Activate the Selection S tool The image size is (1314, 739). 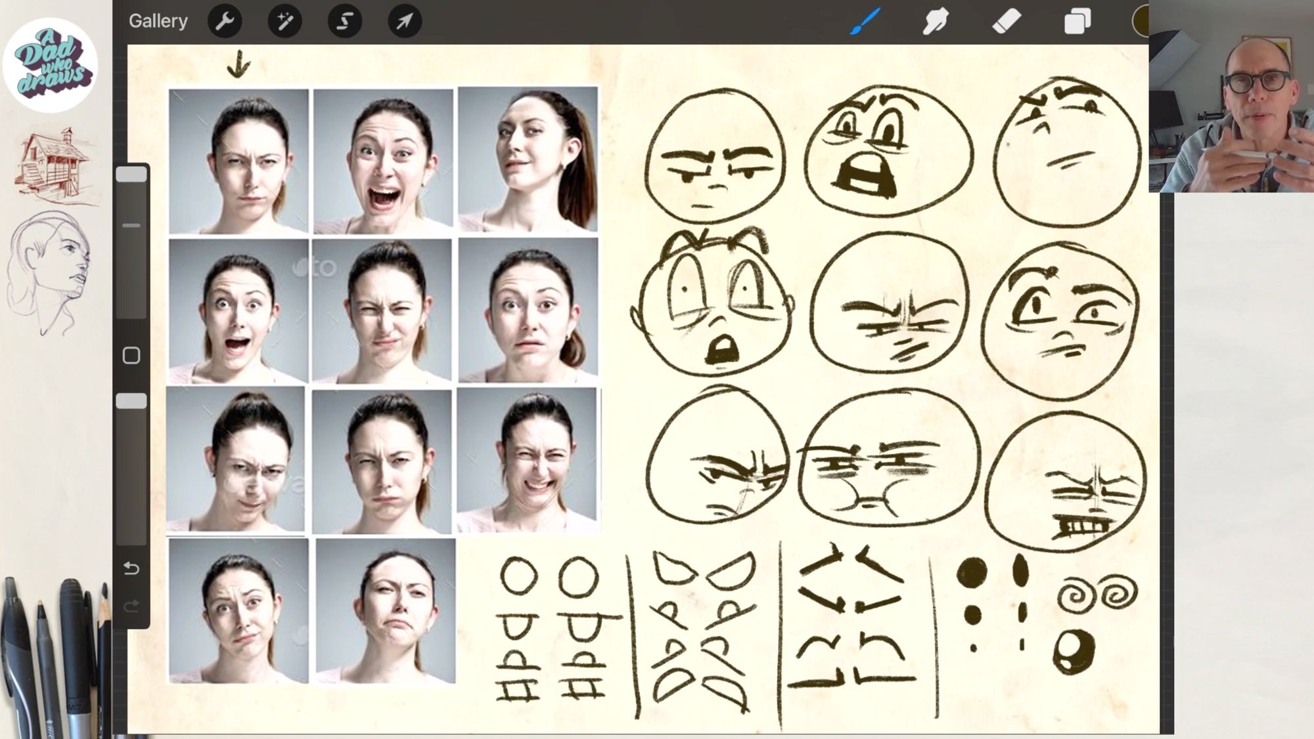point(344,21)
